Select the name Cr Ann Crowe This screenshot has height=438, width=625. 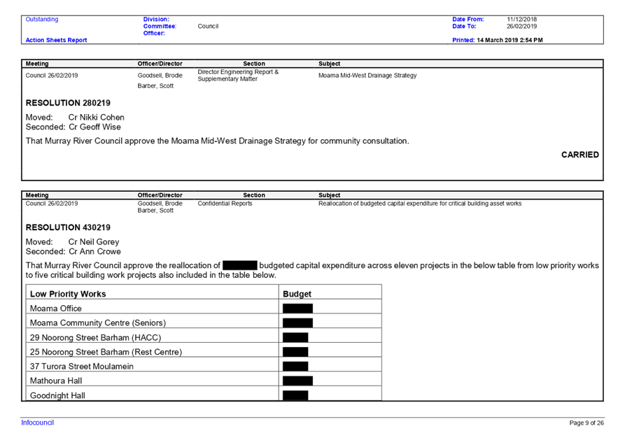[x=95, y=251]
